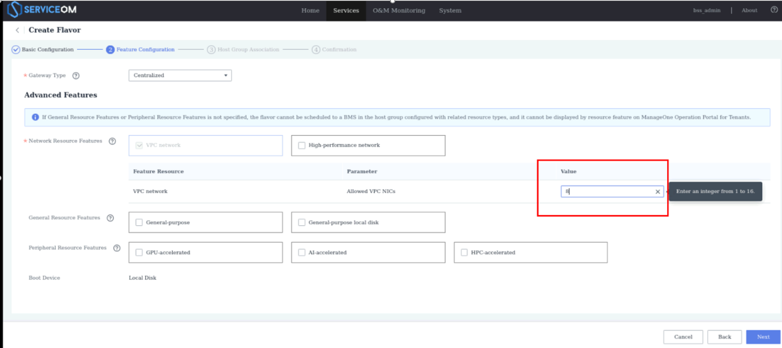This screenshot has width=782, height=348.
Task: Show help for General Resource Features
Action: (x=110, y=218)
